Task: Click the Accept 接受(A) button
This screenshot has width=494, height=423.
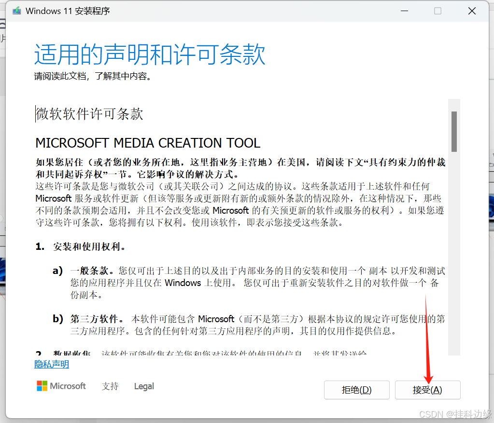Action: [x=427, y=390]
